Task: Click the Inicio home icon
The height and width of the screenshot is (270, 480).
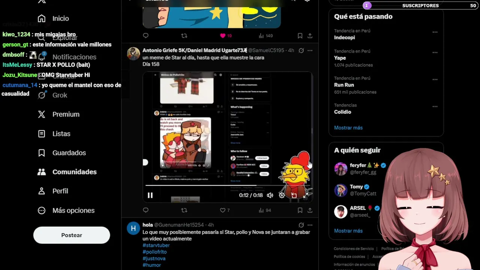Action: pos(42,18)
